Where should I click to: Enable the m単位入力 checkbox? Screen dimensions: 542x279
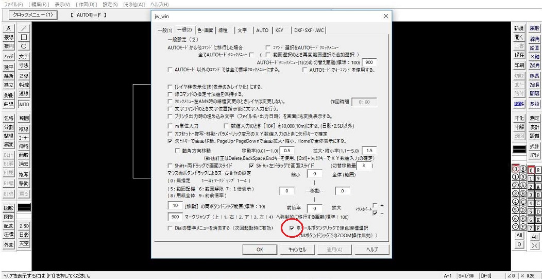[x=172, y=125]
